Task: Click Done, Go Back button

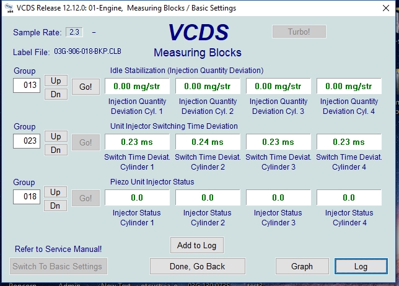Action: pyautogui.click(x=197, y=266)
